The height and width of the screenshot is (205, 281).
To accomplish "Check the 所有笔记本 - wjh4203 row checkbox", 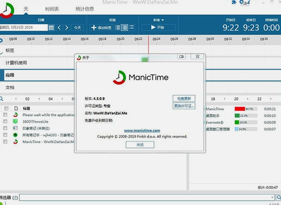I will click(5, 135).
